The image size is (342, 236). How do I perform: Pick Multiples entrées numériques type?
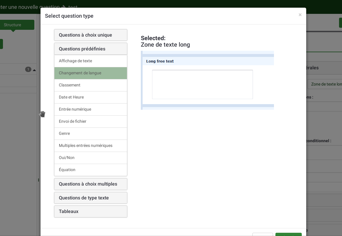tap(91, 146)
